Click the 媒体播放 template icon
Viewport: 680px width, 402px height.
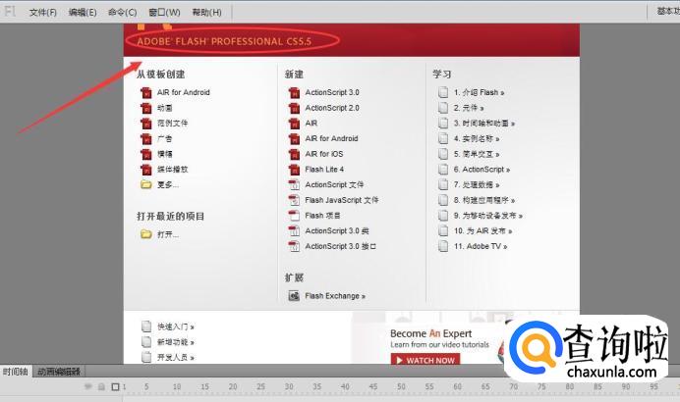[x=146, y=170]
